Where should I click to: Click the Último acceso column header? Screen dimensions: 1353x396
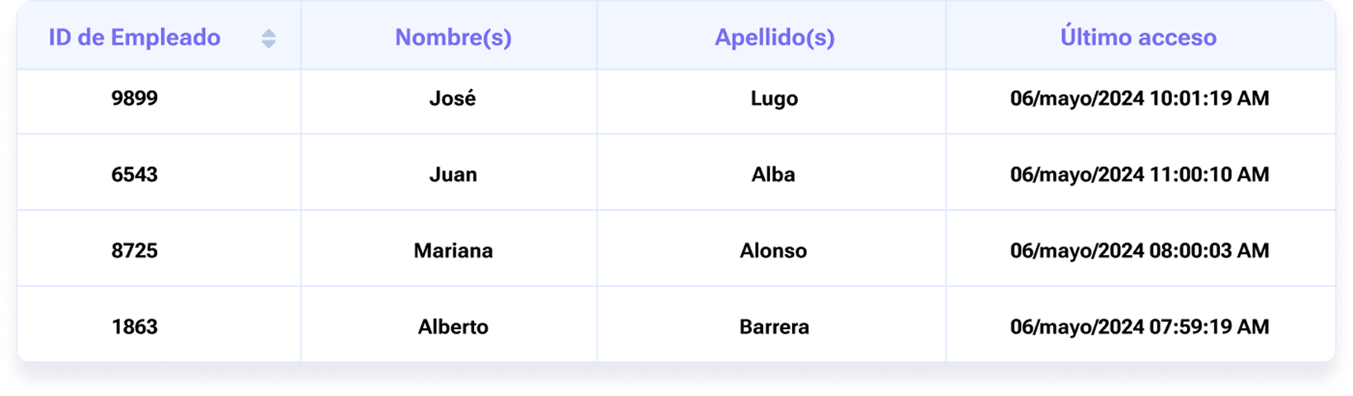[x=1137, y=38]
